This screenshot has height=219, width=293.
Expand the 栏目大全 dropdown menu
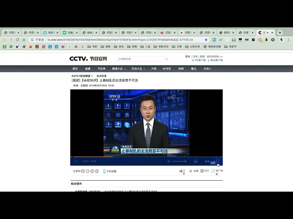[138, 69]
